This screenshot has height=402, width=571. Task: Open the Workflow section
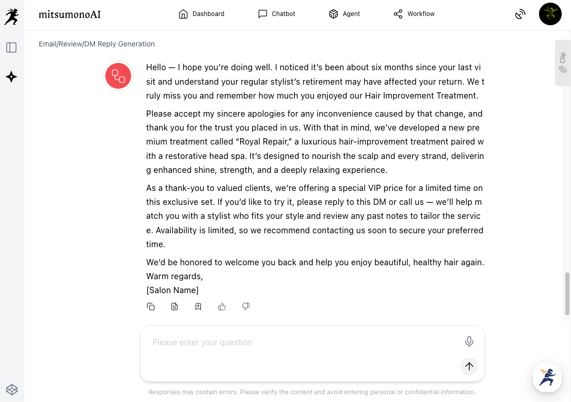pyautogui.click(x=414, y=14)
